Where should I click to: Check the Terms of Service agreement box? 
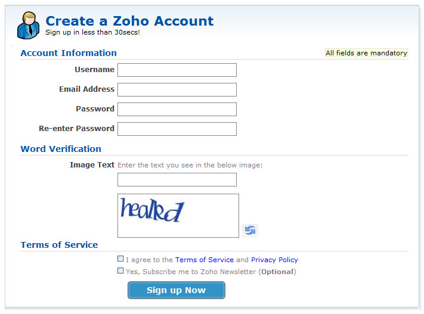pyautogui.click(x=120, y=259)
